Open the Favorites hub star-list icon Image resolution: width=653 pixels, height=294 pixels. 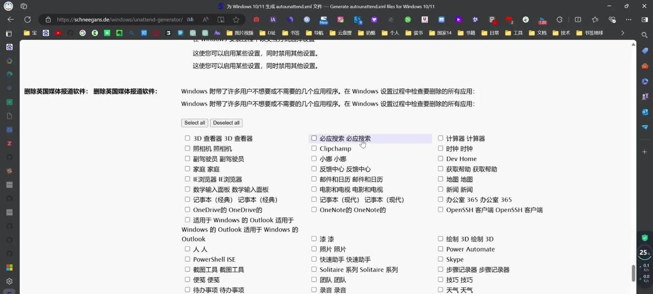coord(595,20)
